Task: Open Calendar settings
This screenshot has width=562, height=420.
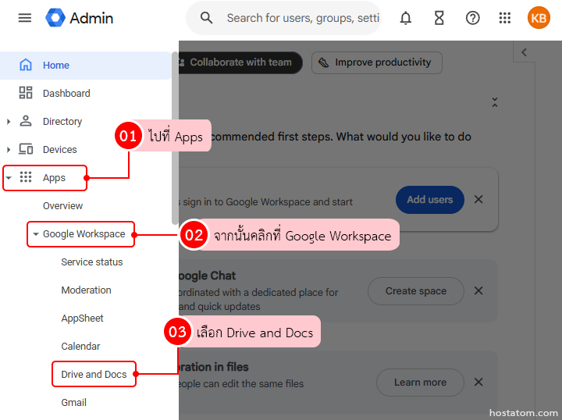Action: 80,346
